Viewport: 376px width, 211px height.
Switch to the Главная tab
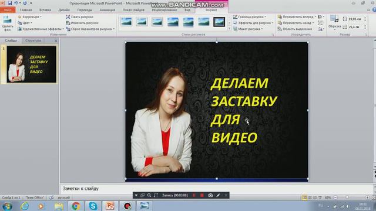click(x=26, y=10)
